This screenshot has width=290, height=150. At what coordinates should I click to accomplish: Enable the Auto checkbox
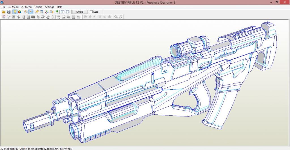[x=91, y=12]
